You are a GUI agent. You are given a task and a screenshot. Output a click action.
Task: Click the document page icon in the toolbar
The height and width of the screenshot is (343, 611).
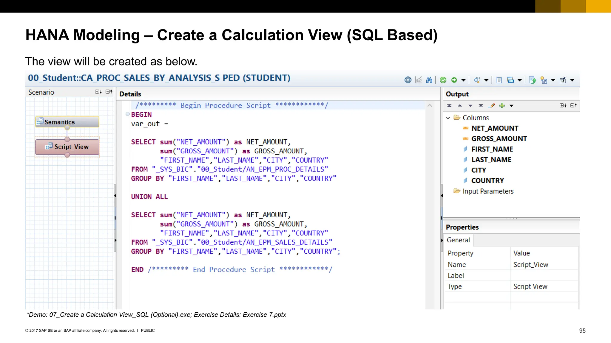499,80
